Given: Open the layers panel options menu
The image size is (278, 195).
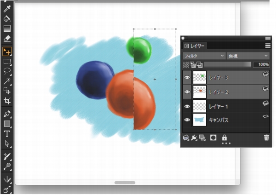Looking at the screenshot, I should 267,46.
